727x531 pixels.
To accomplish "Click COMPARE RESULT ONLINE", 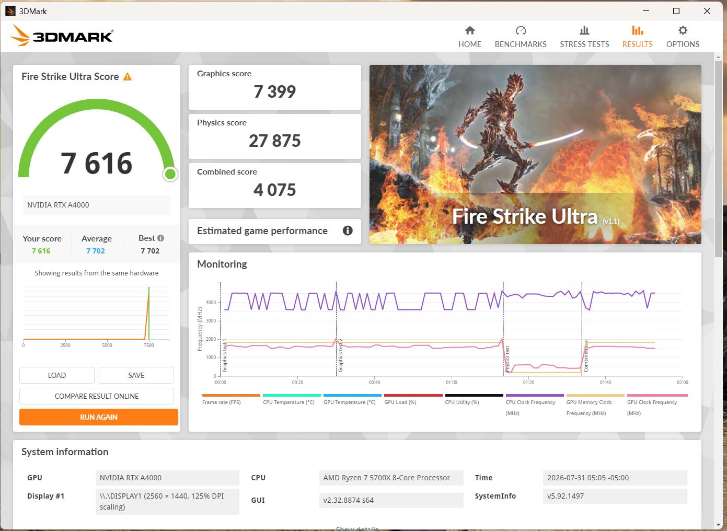I will [x=97, y=396].
